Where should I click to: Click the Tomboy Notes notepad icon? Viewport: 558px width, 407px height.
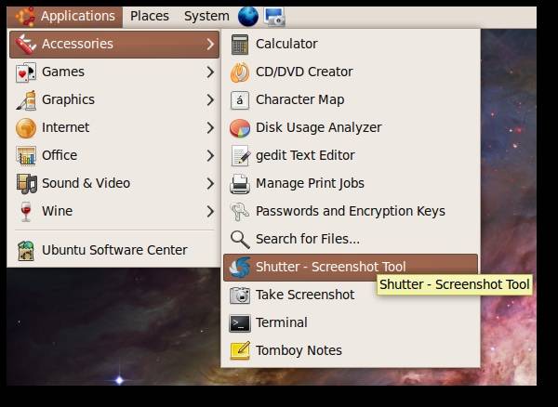tap(240, 351)
